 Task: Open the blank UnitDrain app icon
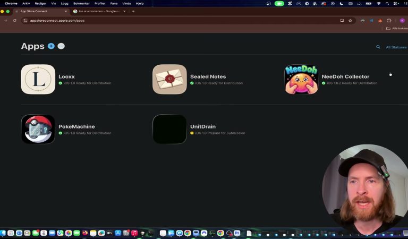click(x=169, y=129)
